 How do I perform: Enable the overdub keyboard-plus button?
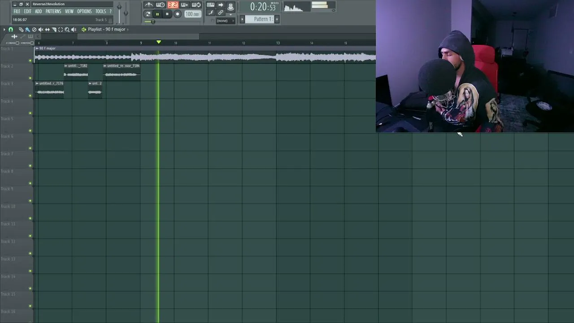tap(184, 5)
